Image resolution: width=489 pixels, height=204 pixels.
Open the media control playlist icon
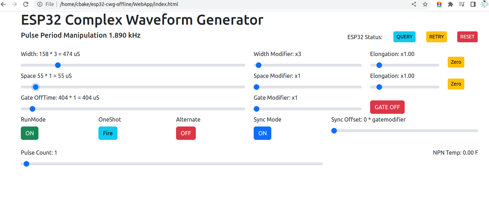[x=461, y=4]
